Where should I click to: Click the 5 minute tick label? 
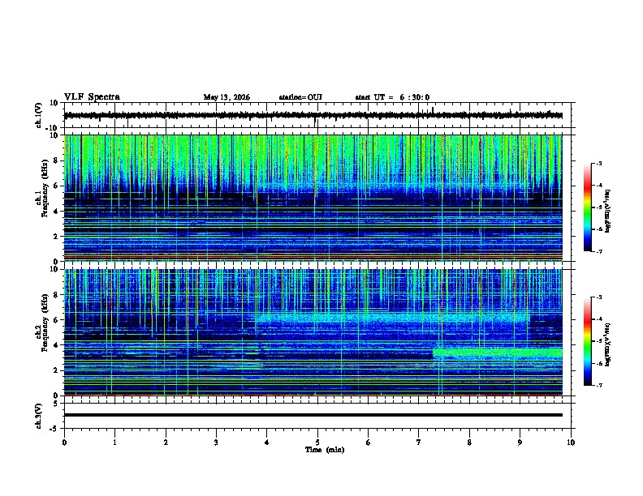click(317, 443)
